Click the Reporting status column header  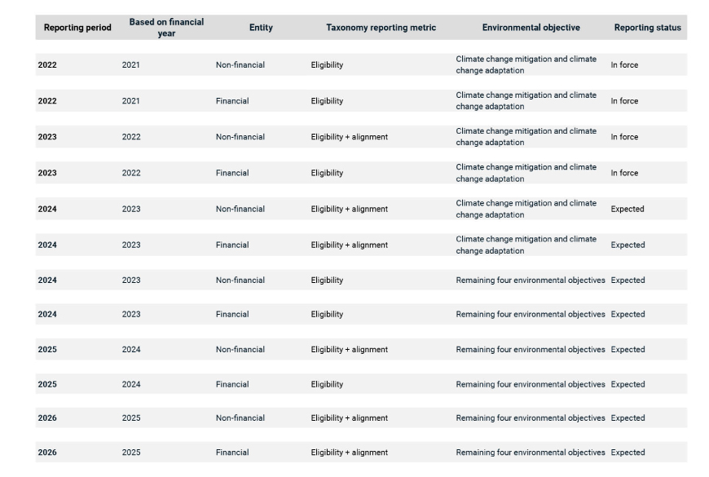pyautogui.click(x=647, y=28)
